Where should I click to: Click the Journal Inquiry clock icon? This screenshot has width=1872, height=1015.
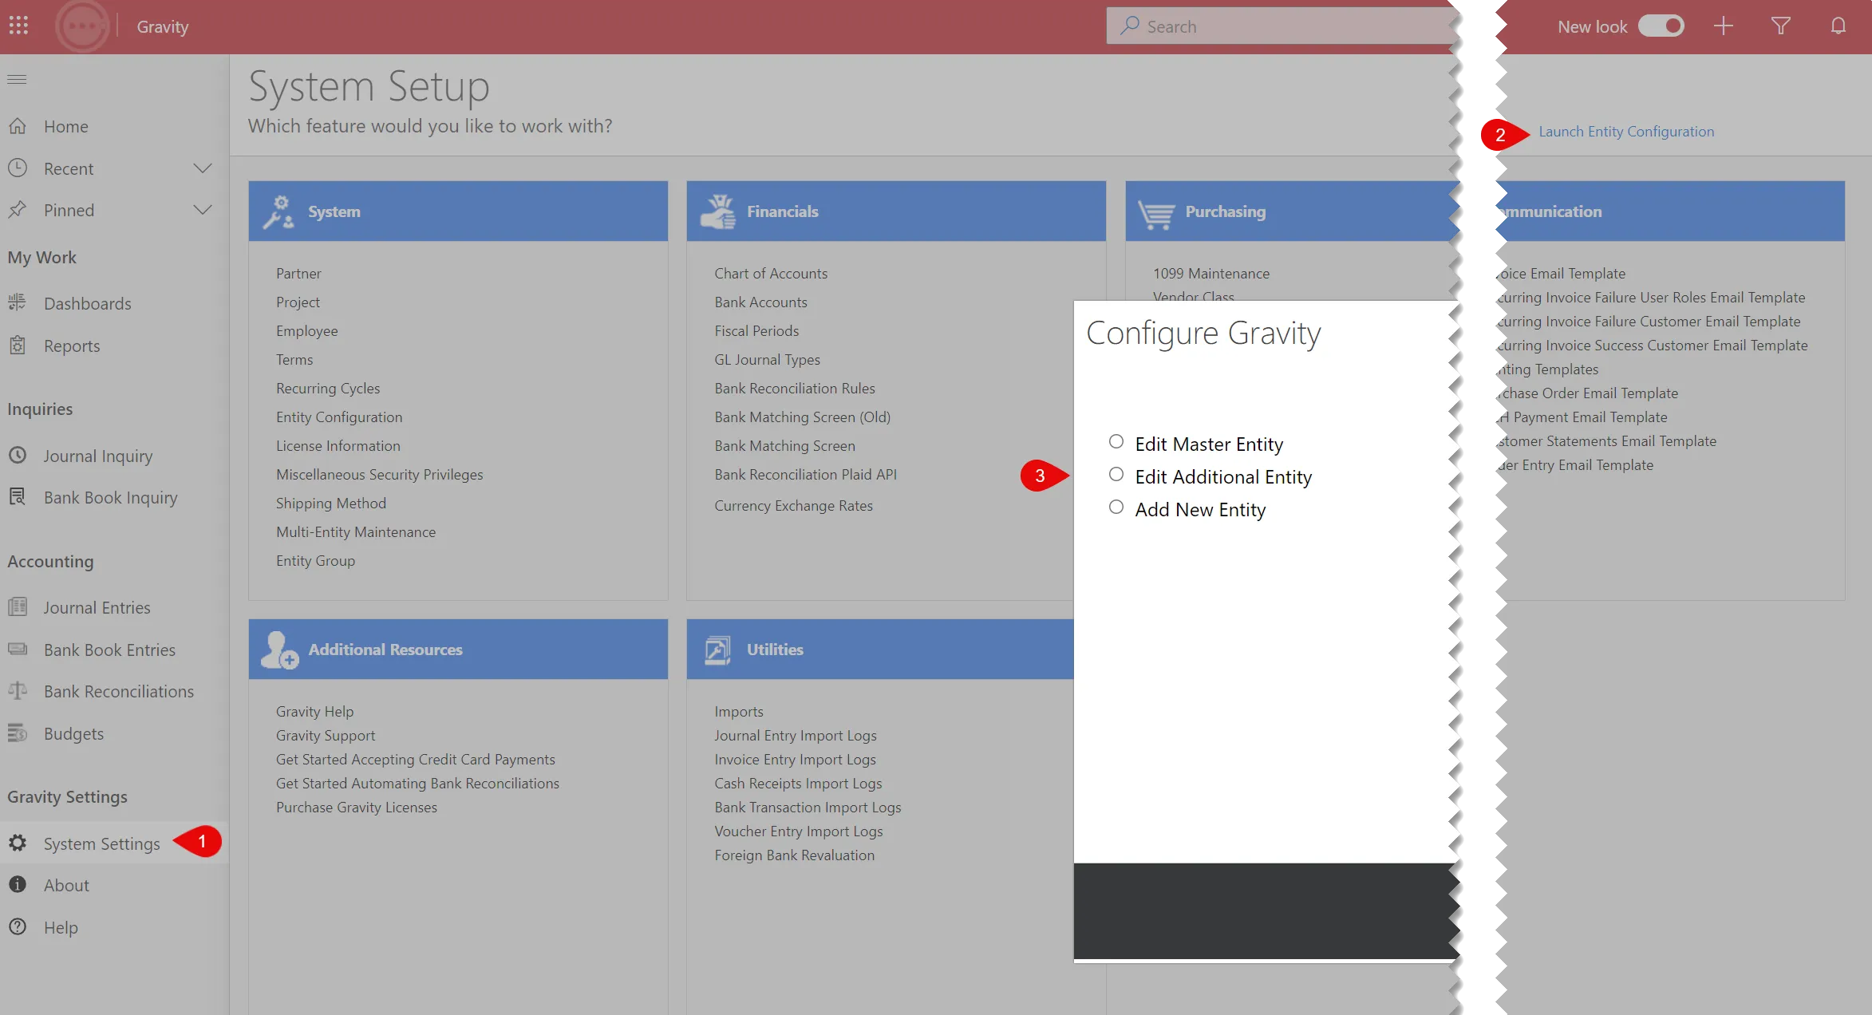tap(18, 456)
